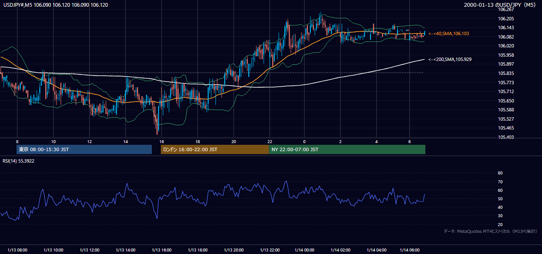
Task: Select the NY 22:00-07:00 JST session bar
Action: coord(347,149)
